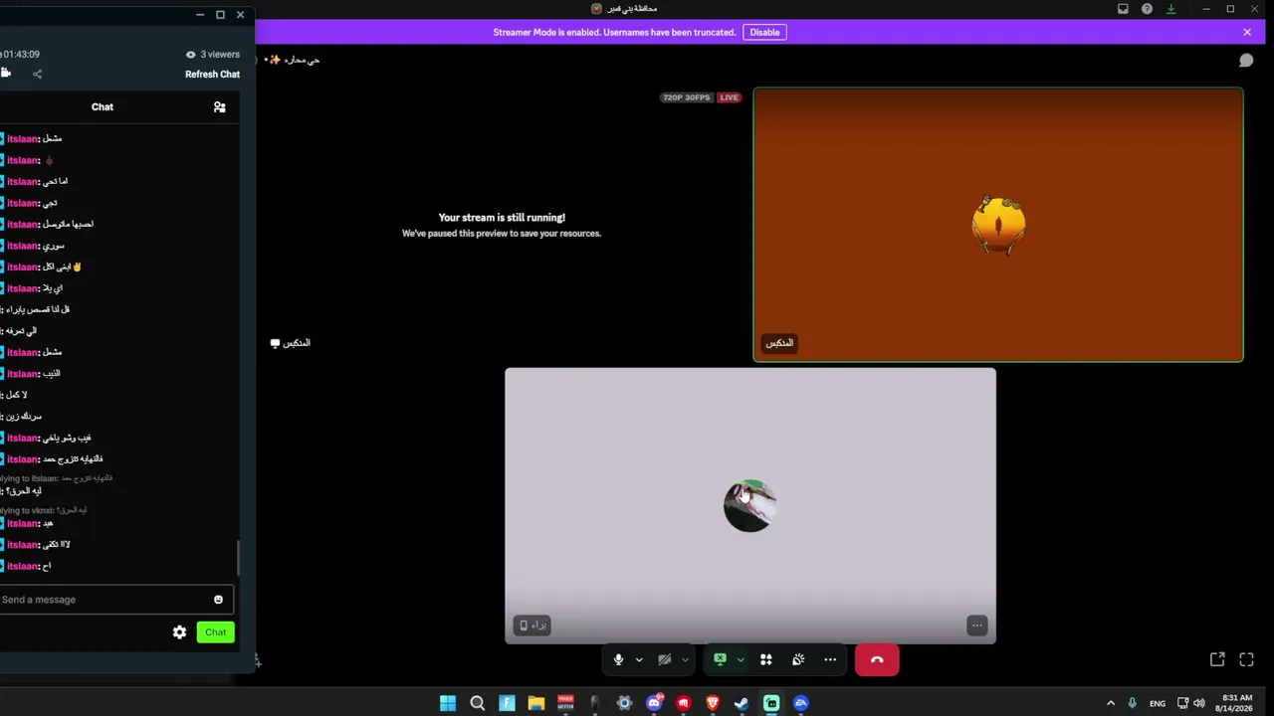Image resolution: width=1274 pixels, height=716 pixels.
Task: Open the Windows Start menu
Action: point(448,703)
